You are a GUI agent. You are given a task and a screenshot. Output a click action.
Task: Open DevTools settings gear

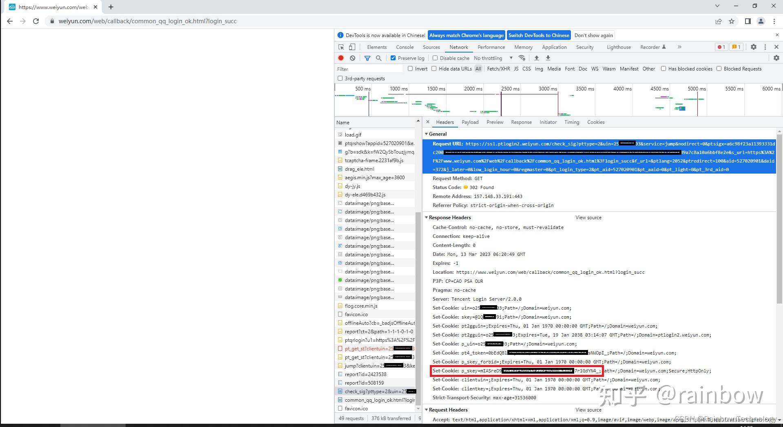[753, 47]
